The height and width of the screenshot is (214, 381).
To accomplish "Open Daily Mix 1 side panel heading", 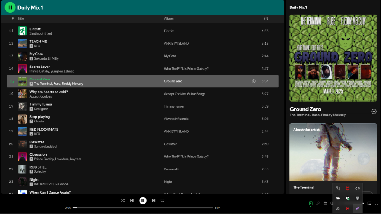I will 298,7.
